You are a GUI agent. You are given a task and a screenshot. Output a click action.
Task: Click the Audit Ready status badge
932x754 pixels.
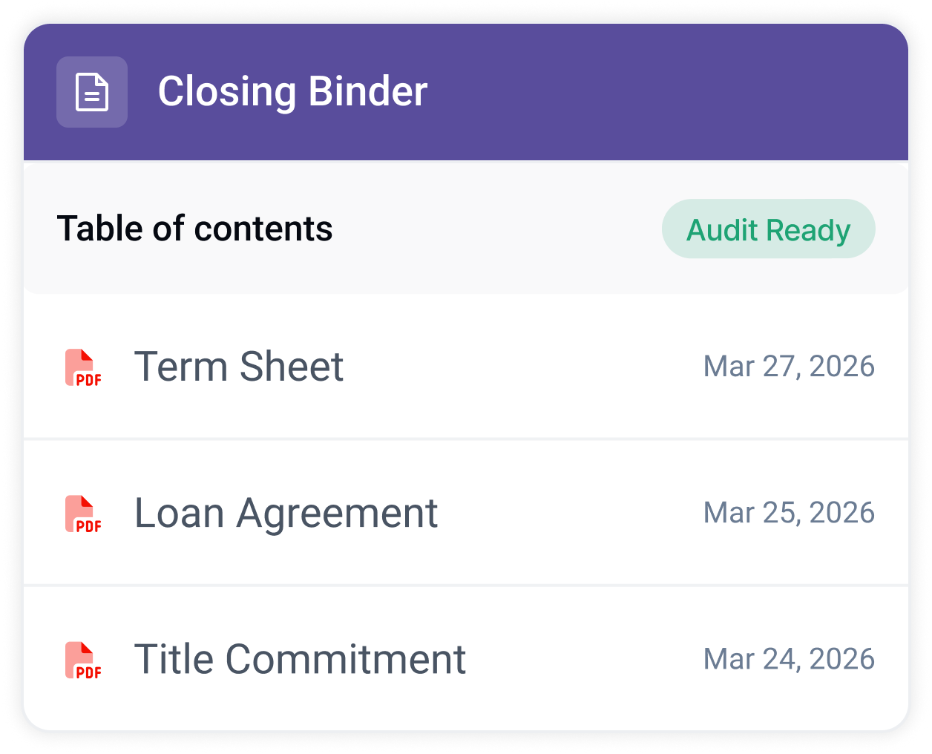(768, 229)
